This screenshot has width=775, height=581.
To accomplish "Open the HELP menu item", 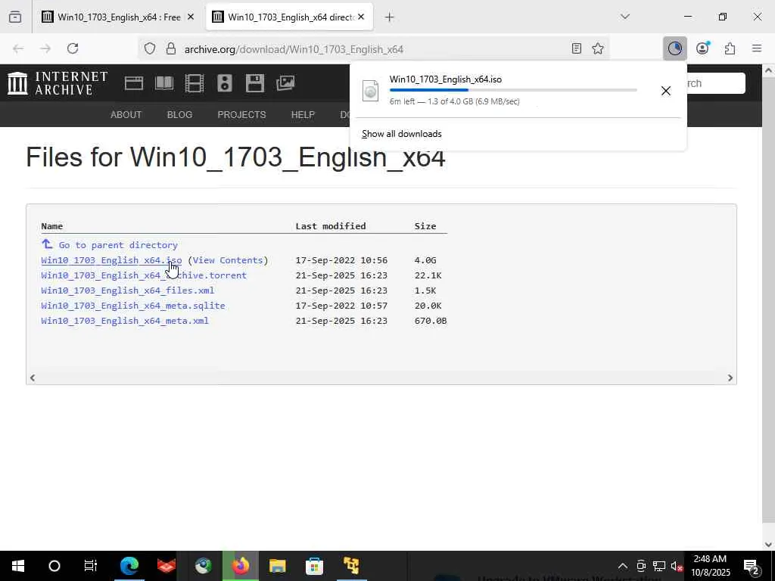I will click(303, 115).
